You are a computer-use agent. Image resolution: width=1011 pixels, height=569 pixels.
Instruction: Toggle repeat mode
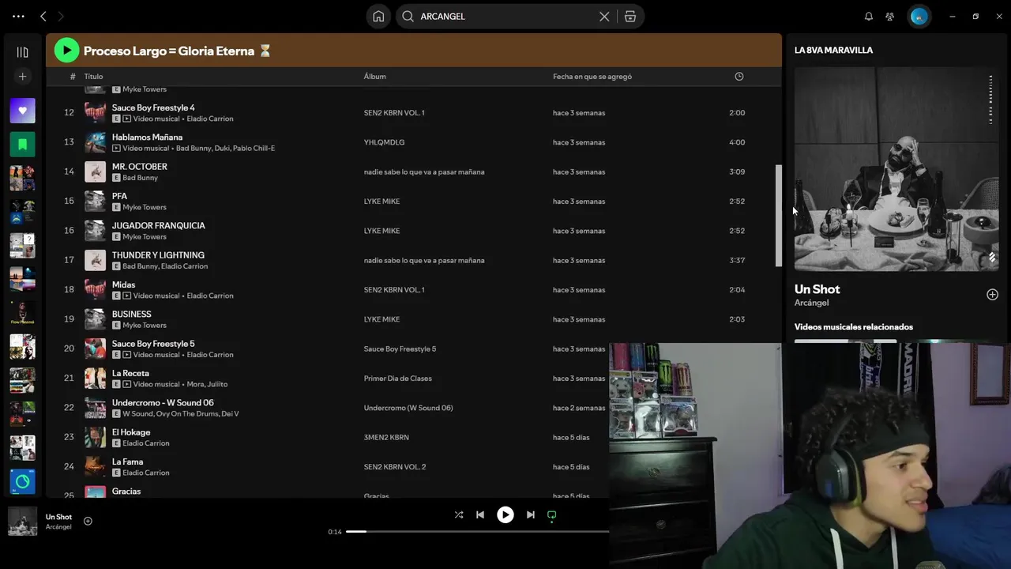(552, 514)
